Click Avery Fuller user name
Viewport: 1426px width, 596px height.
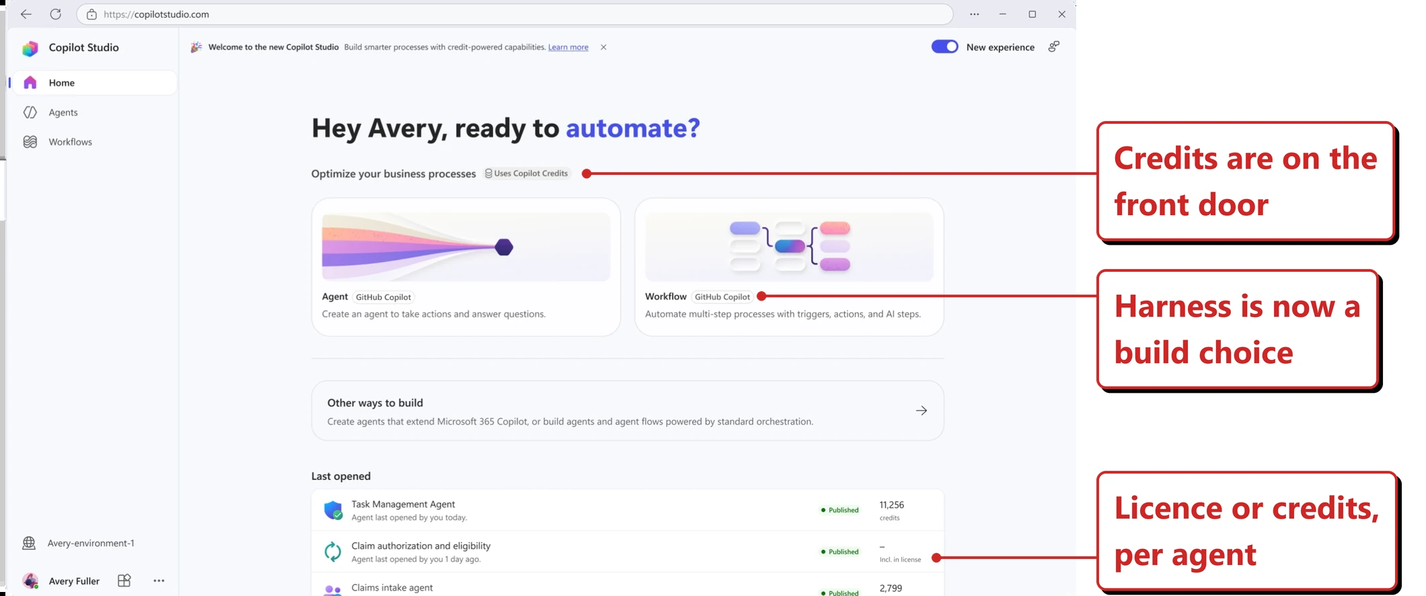74,581
